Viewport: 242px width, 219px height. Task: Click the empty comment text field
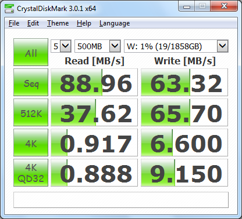point(121,200)
